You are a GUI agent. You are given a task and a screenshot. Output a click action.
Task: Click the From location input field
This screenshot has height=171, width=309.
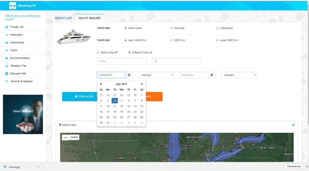[122, 61]
